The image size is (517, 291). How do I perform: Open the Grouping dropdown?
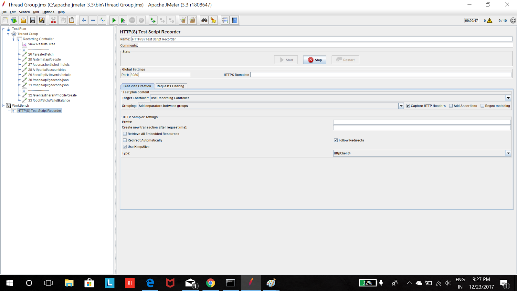click(401, 106)
